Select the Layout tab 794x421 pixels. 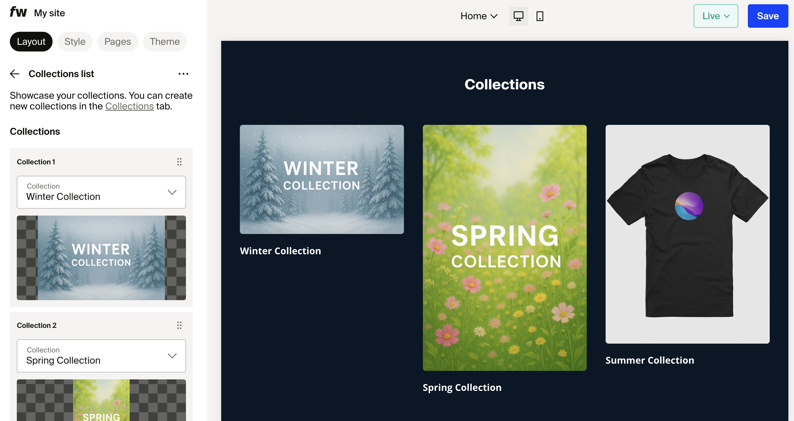click(x=31, y=42)
